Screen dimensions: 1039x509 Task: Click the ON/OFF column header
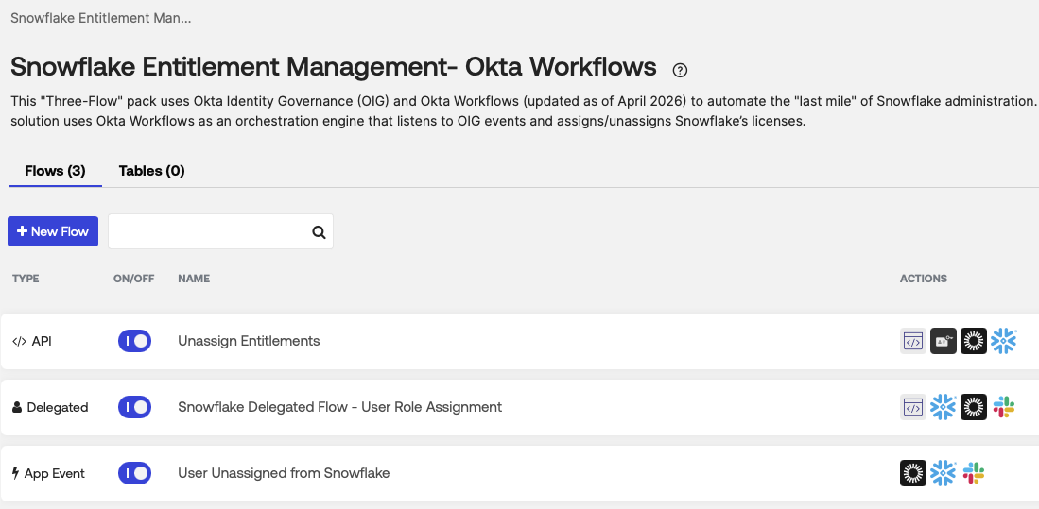134,279
